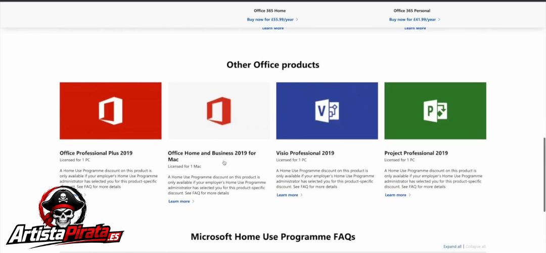Collapse all FAQ entries

476,246
